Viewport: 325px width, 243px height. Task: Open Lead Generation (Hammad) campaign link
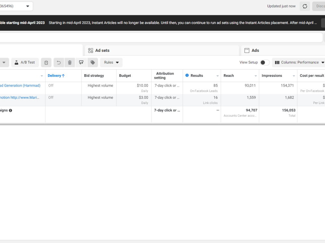20,86
